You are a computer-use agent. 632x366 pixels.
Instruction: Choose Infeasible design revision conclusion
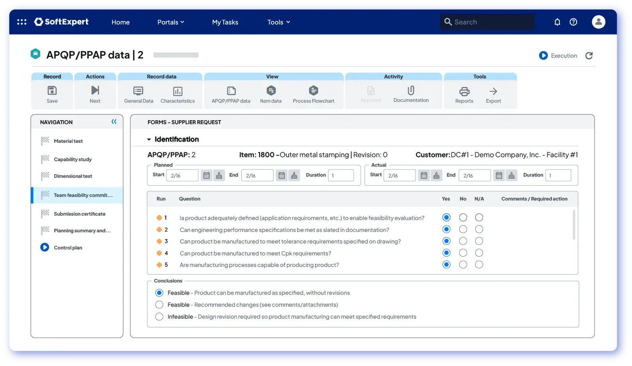(x=159, y=317)
